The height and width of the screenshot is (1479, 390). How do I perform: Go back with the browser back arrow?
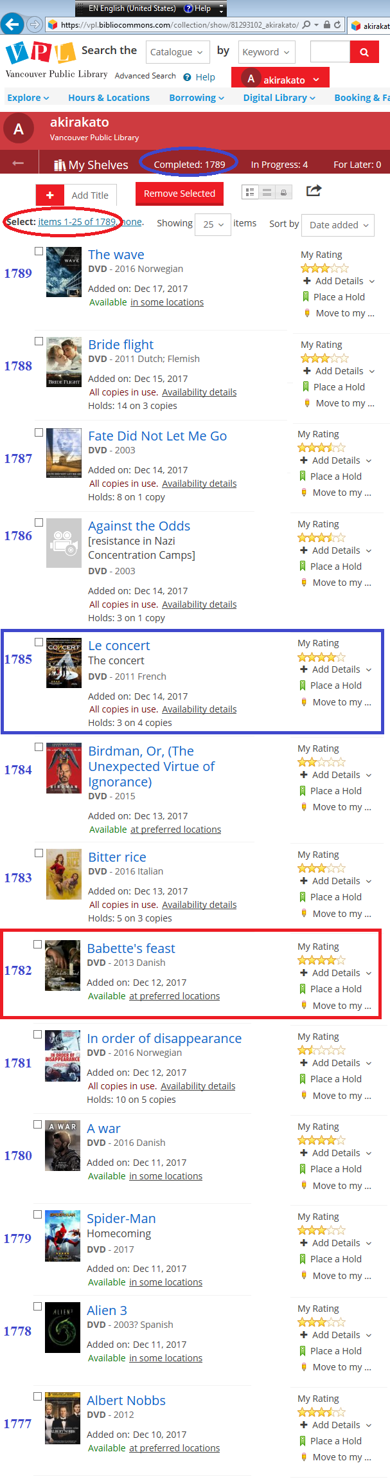point(12,24)
